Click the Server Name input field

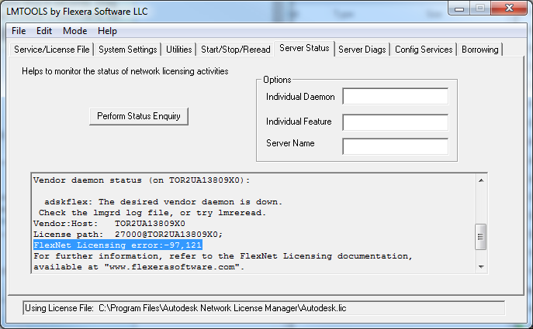(396, 146)
